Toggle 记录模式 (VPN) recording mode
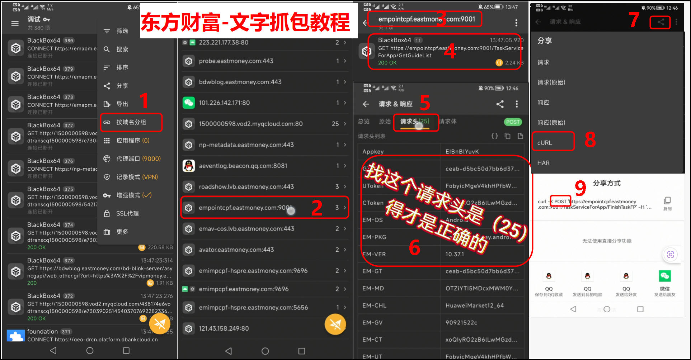 (x=136, y=177)
